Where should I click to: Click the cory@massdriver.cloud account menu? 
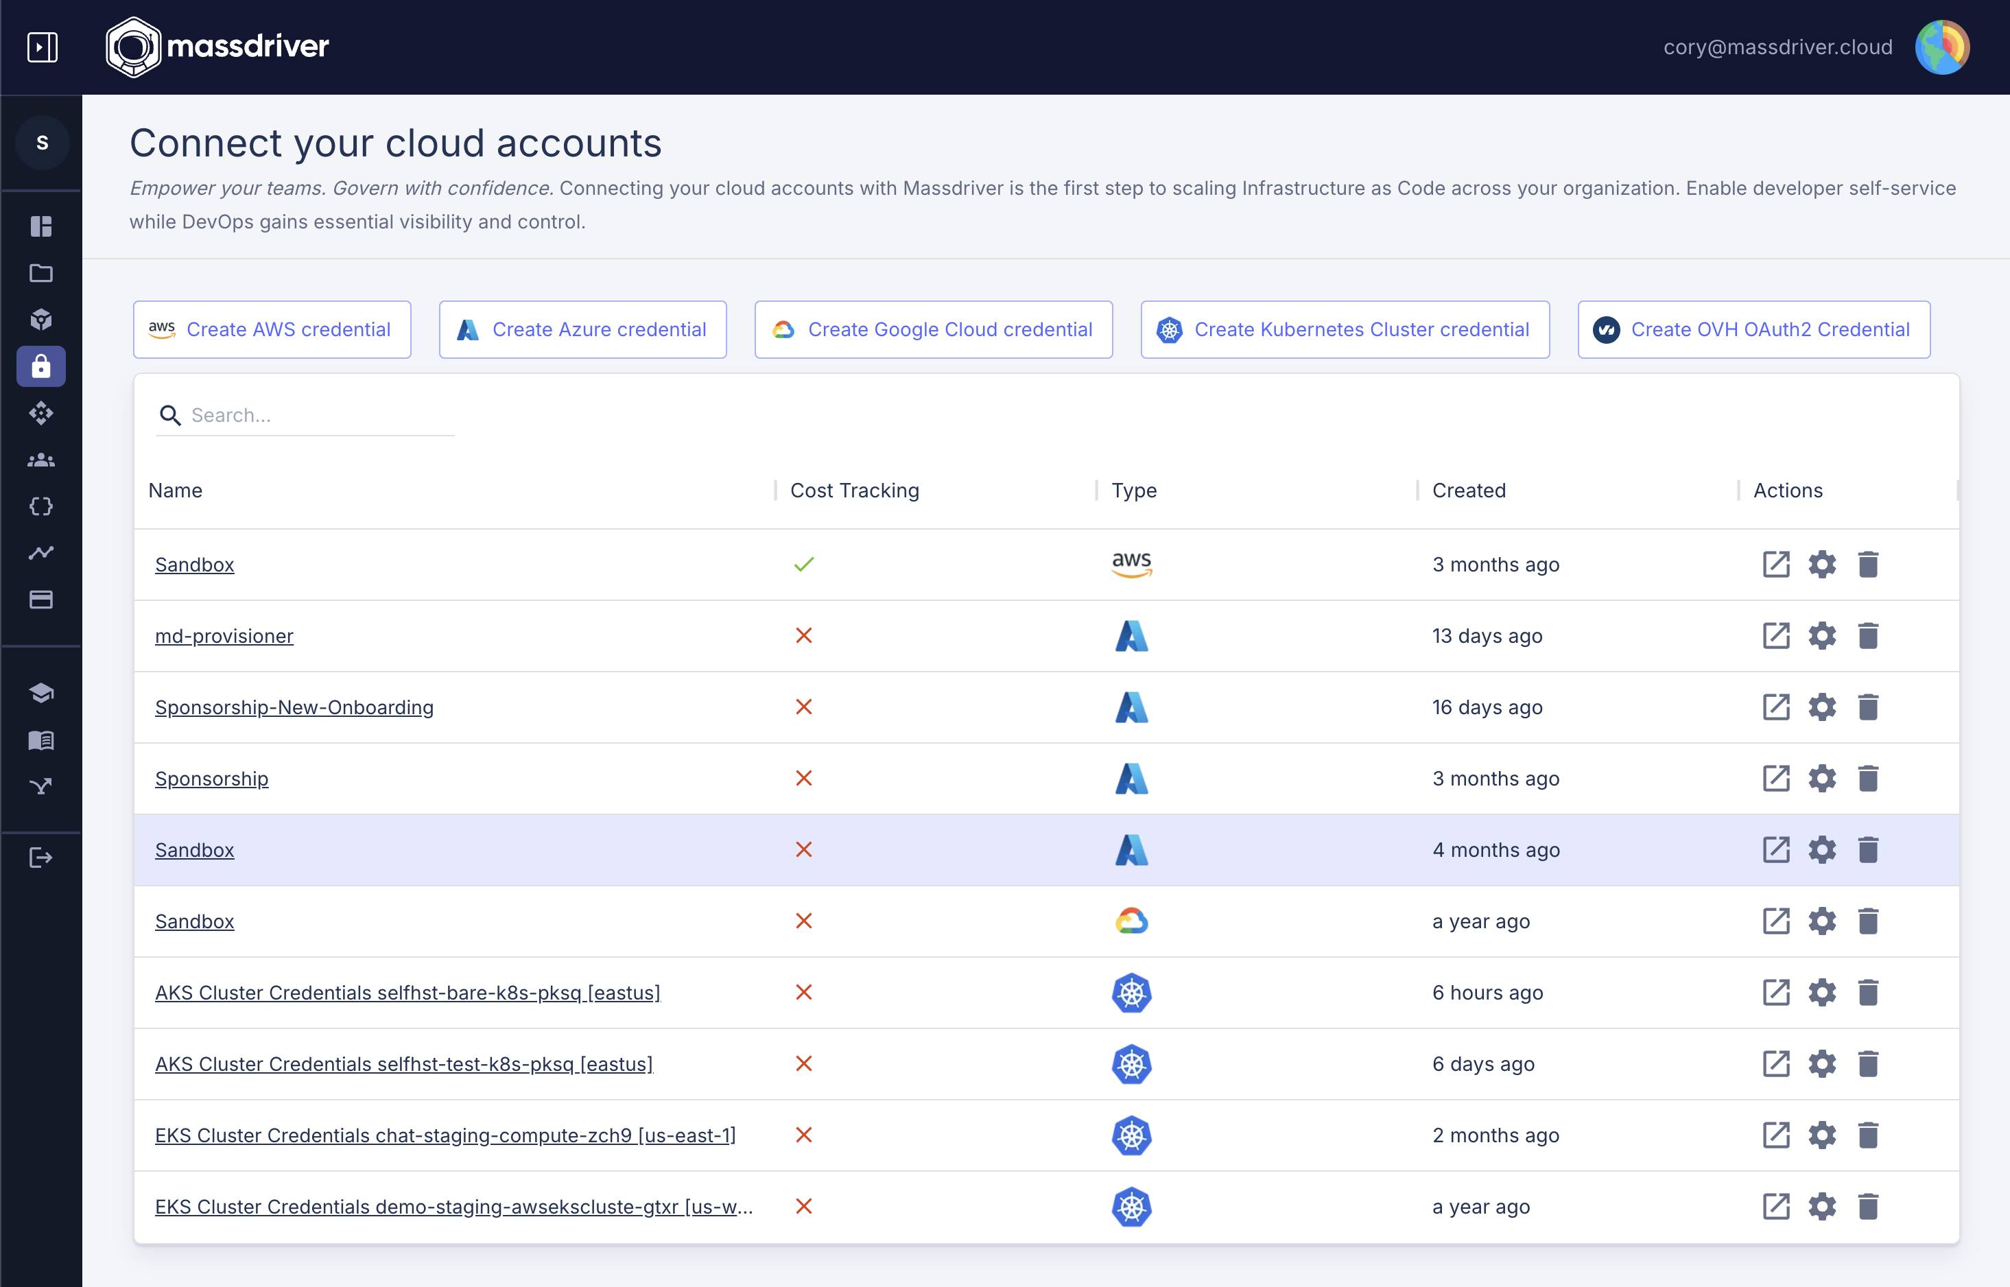pyautogui.click(x=1776, y=47)
